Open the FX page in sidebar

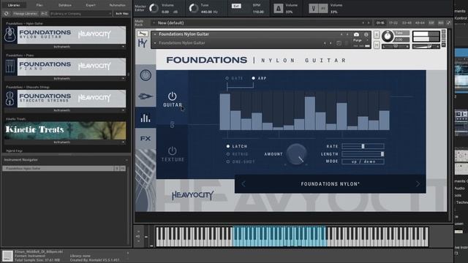point(146,139)
